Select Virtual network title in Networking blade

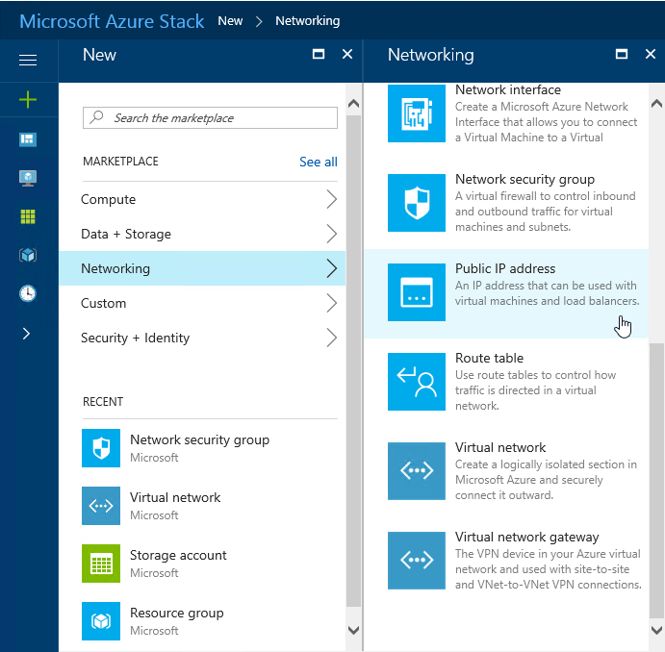(x=500, y=447)
